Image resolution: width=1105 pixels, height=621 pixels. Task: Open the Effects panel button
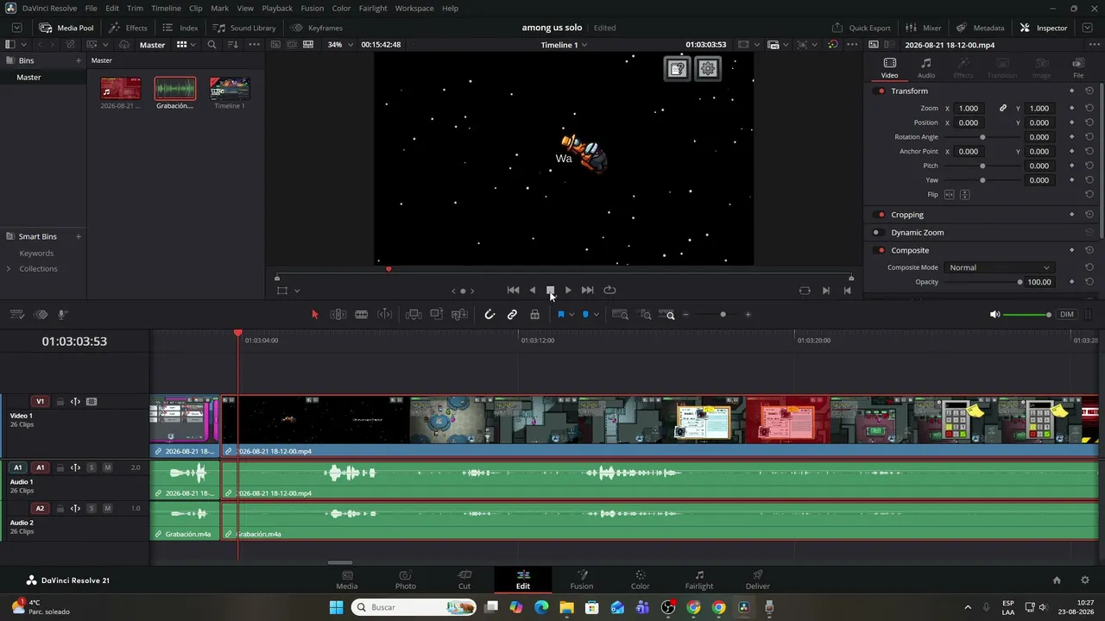tap(128, 28)
